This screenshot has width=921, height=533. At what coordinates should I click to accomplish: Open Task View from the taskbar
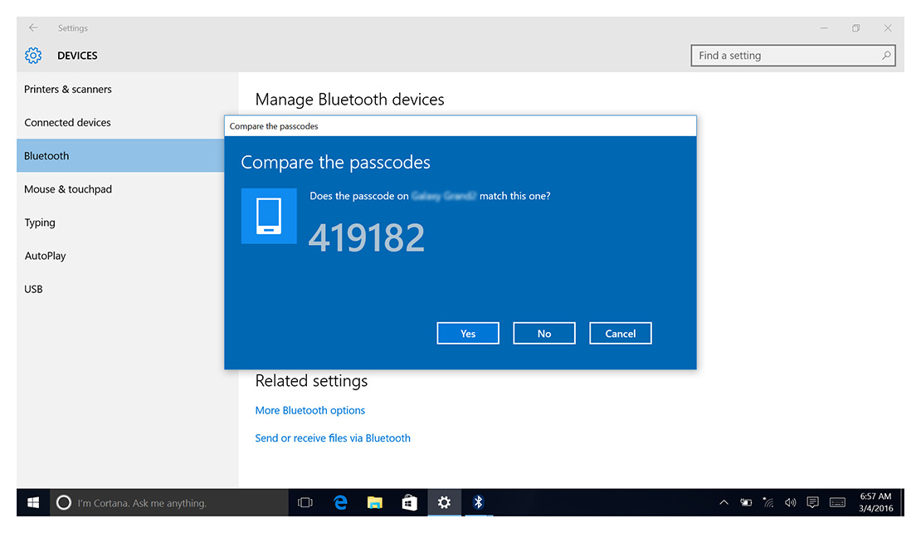(x=305, y=502)
